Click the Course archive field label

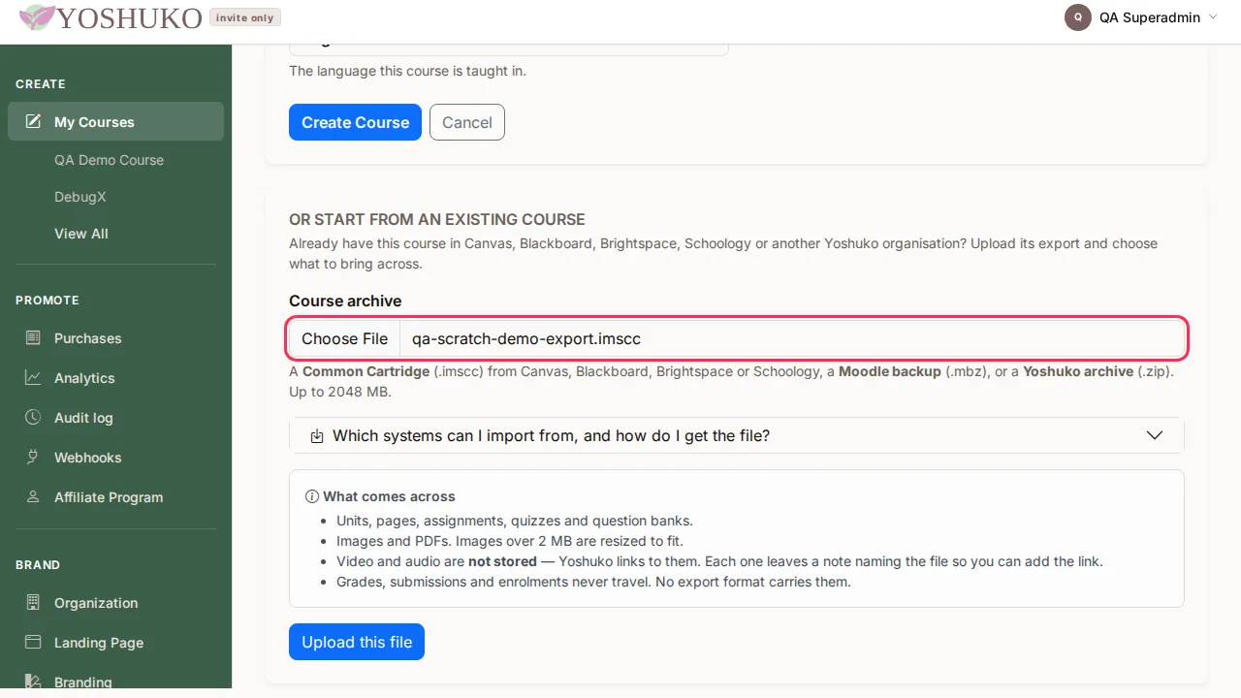point(345,301)
